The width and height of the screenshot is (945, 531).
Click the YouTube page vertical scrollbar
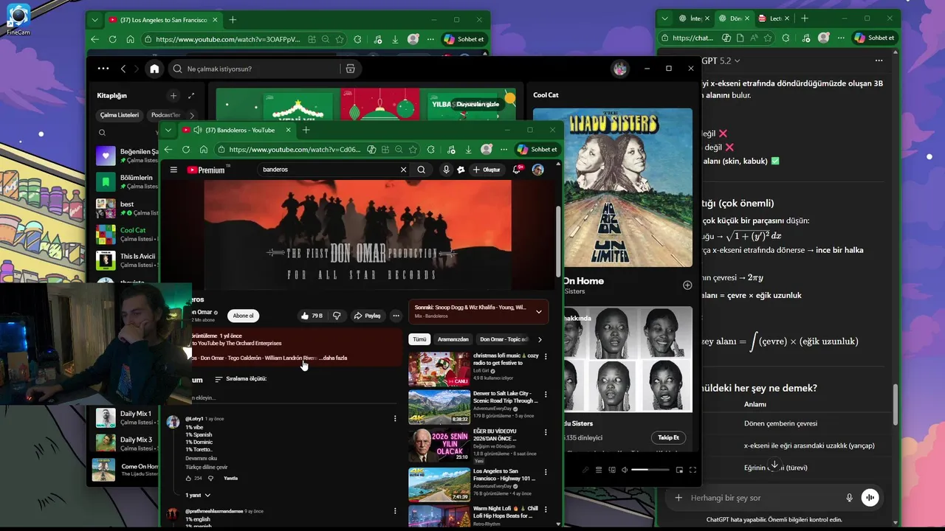coord(558,243)
